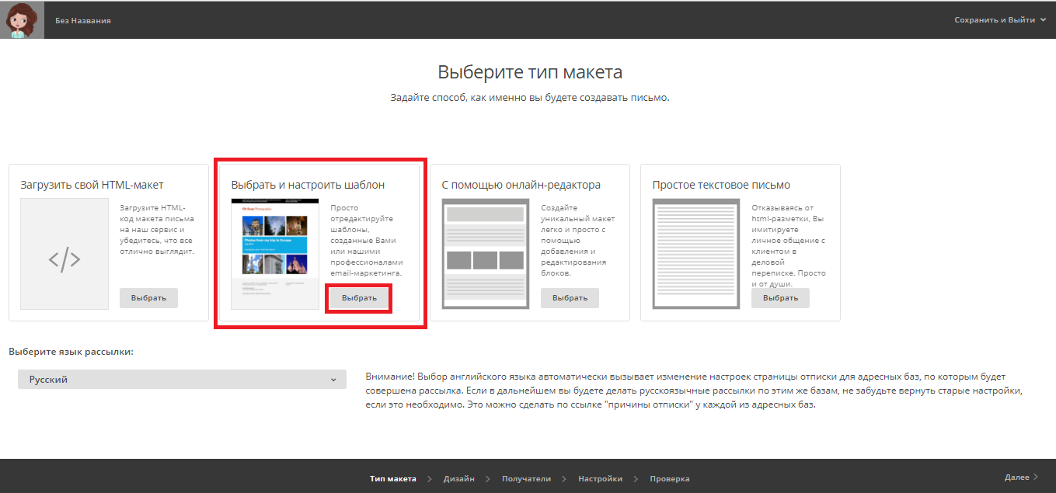Viewport: 1056px width, 493px height.
Task: Open the Получатели step
Action: 526,479
